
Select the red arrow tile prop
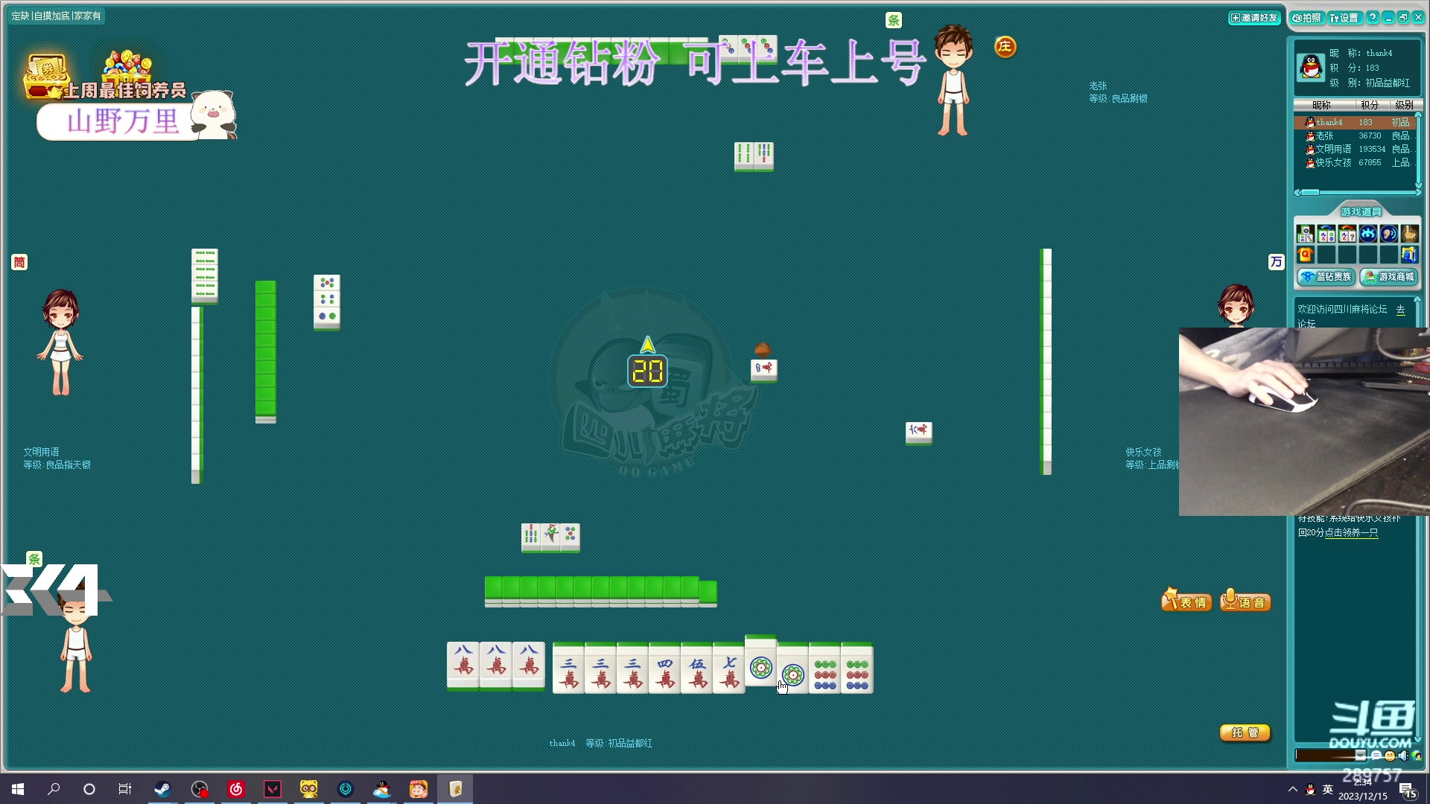1347,233
